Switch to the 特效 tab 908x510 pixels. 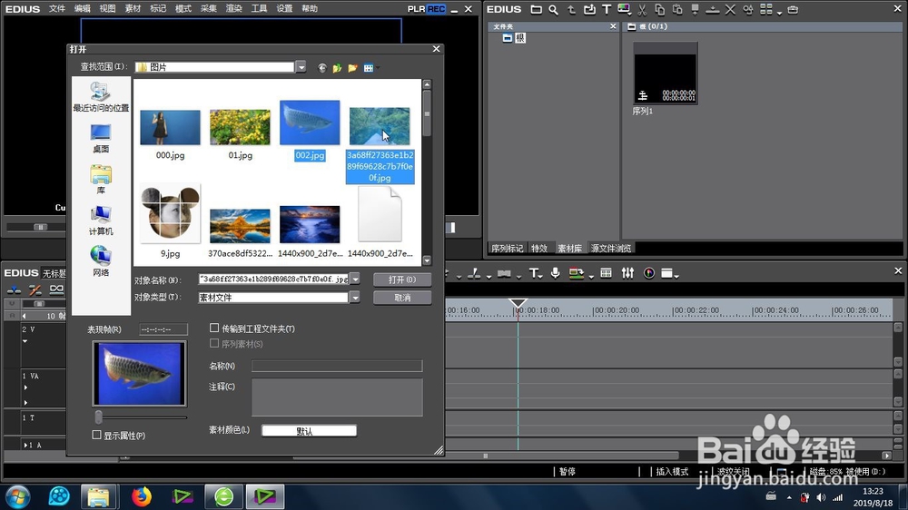tap(539, 249)
